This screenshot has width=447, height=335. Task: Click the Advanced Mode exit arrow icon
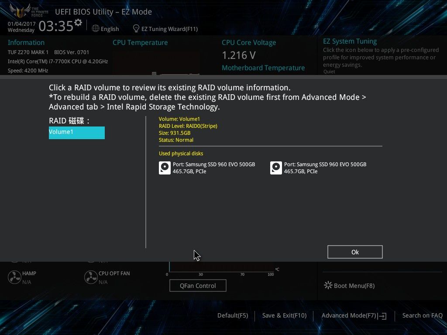point(382,316)
